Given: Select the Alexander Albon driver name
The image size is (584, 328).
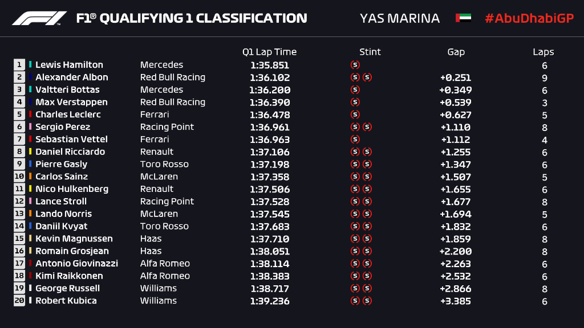Looking at the screenshot, I should click(71, 77).
